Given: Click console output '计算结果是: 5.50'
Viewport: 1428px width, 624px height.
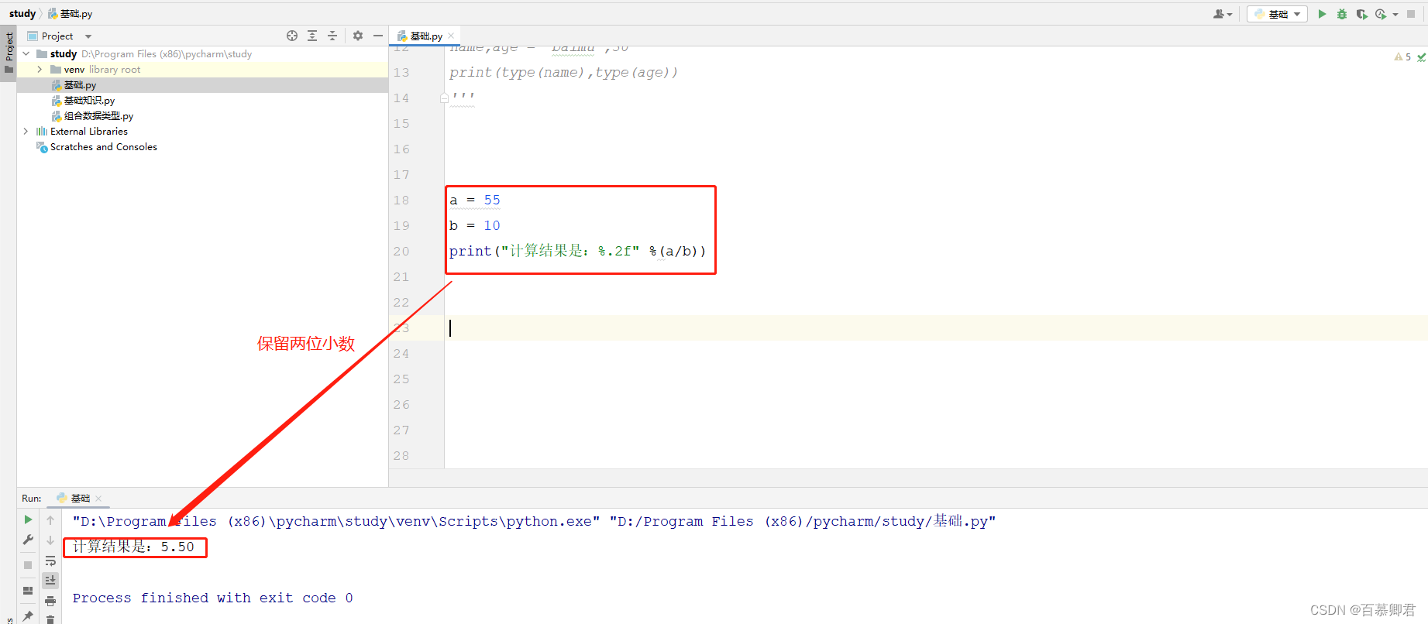Looking at the screenshot, I should pos(133,547).
